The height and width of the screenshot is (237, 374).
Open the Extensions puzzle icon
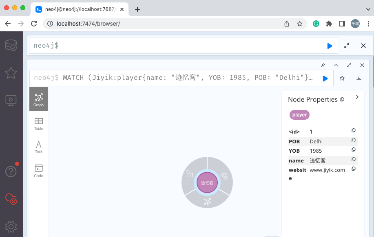[x=329, y=24]
